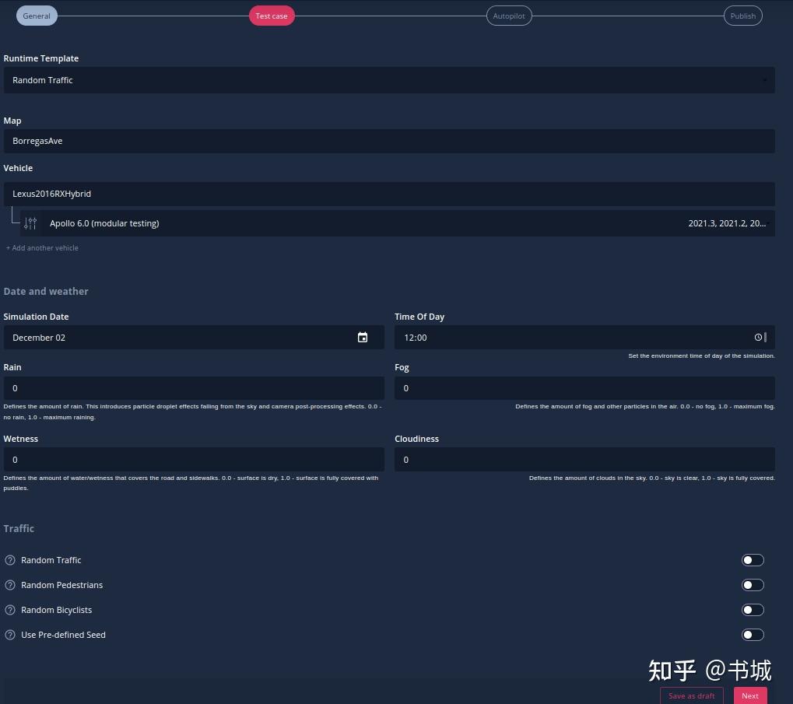Viewport: 793px width, 704px height.
Task: Click the version list on the Apollo row
Action: [x=727, y=223]
